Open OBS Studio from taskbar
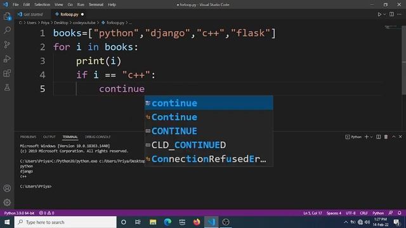Image resolution: width=406 pixels, height=228 pixels. coord(226,222)
